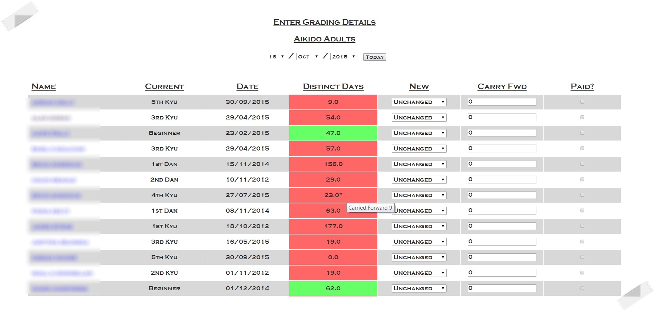Enable the Paid checkbox in the 2nd Kyu row
655x311 pixels.
582,273
